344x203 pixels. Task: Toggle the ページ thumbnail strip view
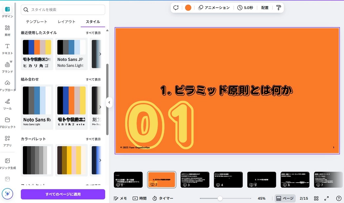pos(285,198)
